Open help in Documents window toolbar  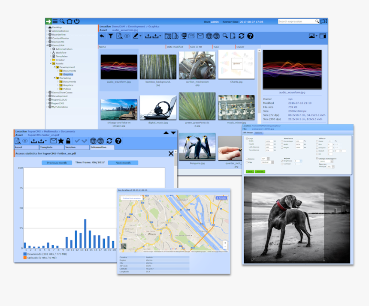118,141
